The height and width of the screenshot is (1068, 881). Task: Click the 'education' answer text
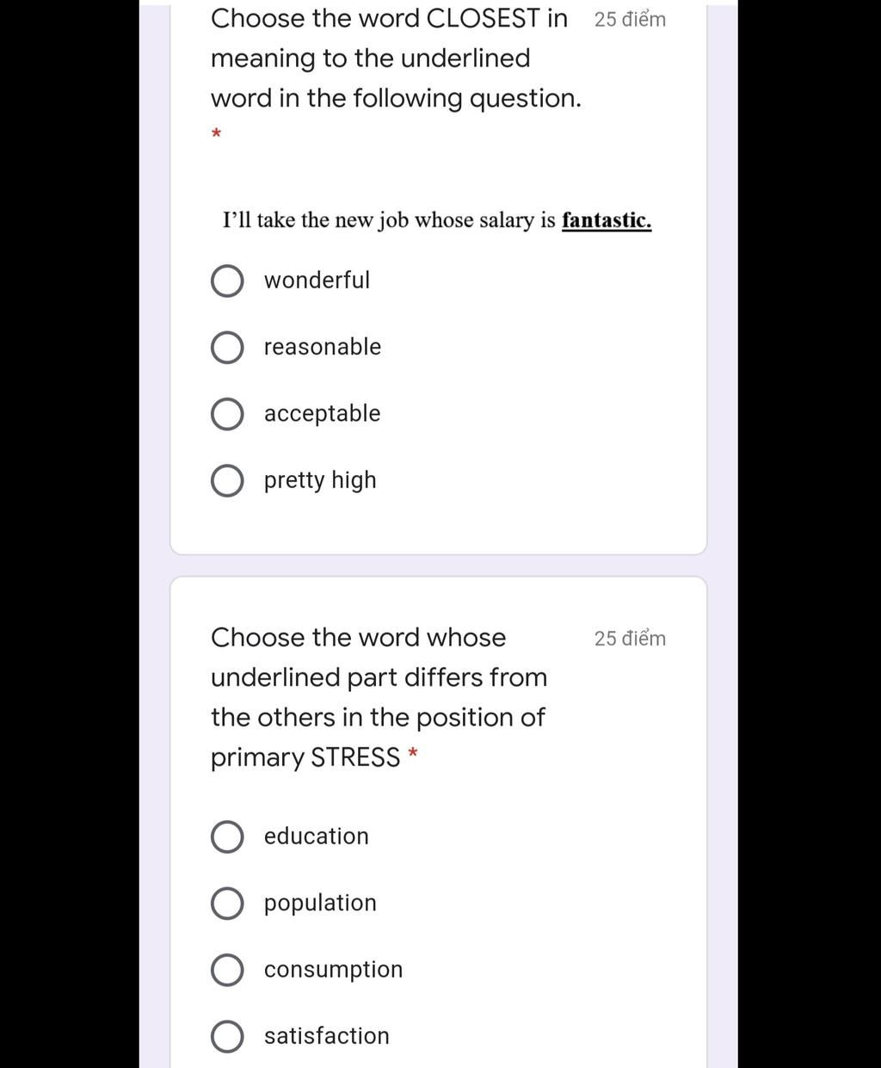point(316,836)
